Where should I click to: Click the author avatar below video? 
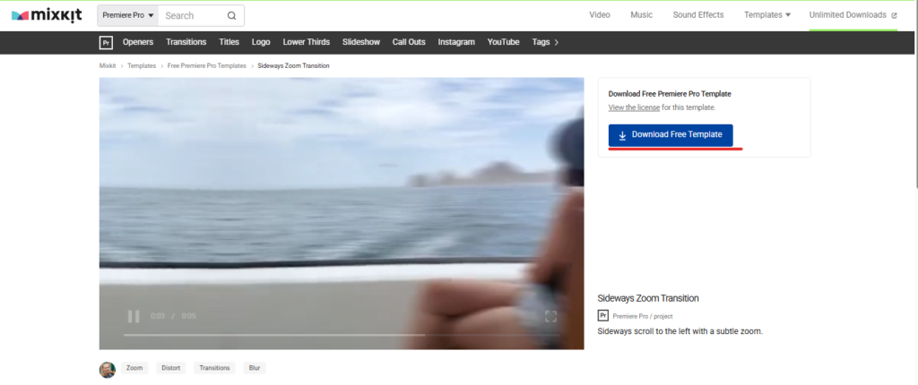click(x=107, y=369)
